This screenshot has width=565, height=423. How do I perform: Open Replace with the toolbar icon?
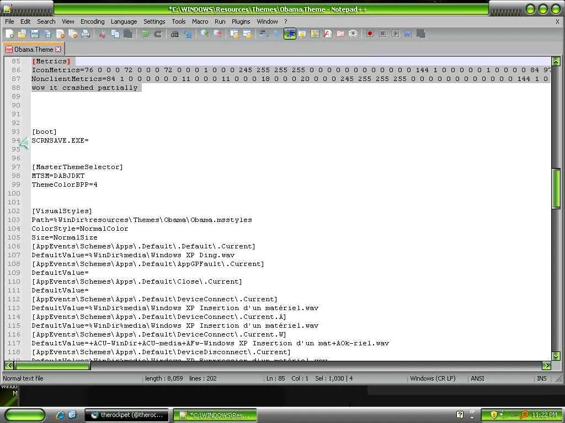[x=188, y=34]
